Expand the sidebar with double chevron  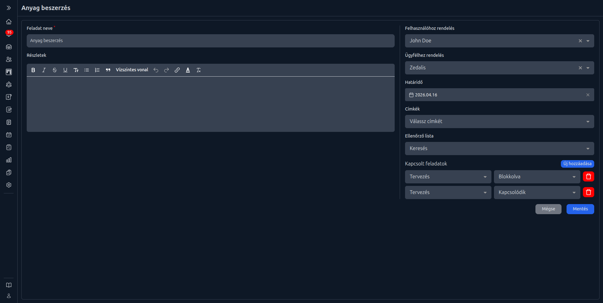click(x=9, y=8)
